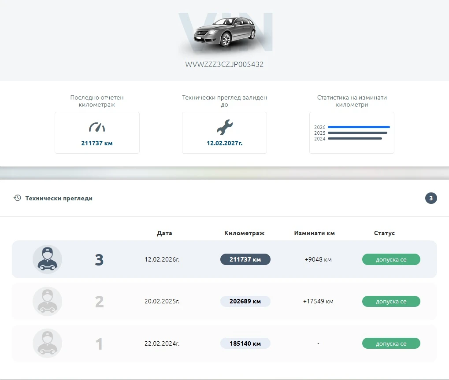Click the mechanic avatar for inspection 3
Image resolution: width=449 pixels, height=380 pixels.
point(47,259)
